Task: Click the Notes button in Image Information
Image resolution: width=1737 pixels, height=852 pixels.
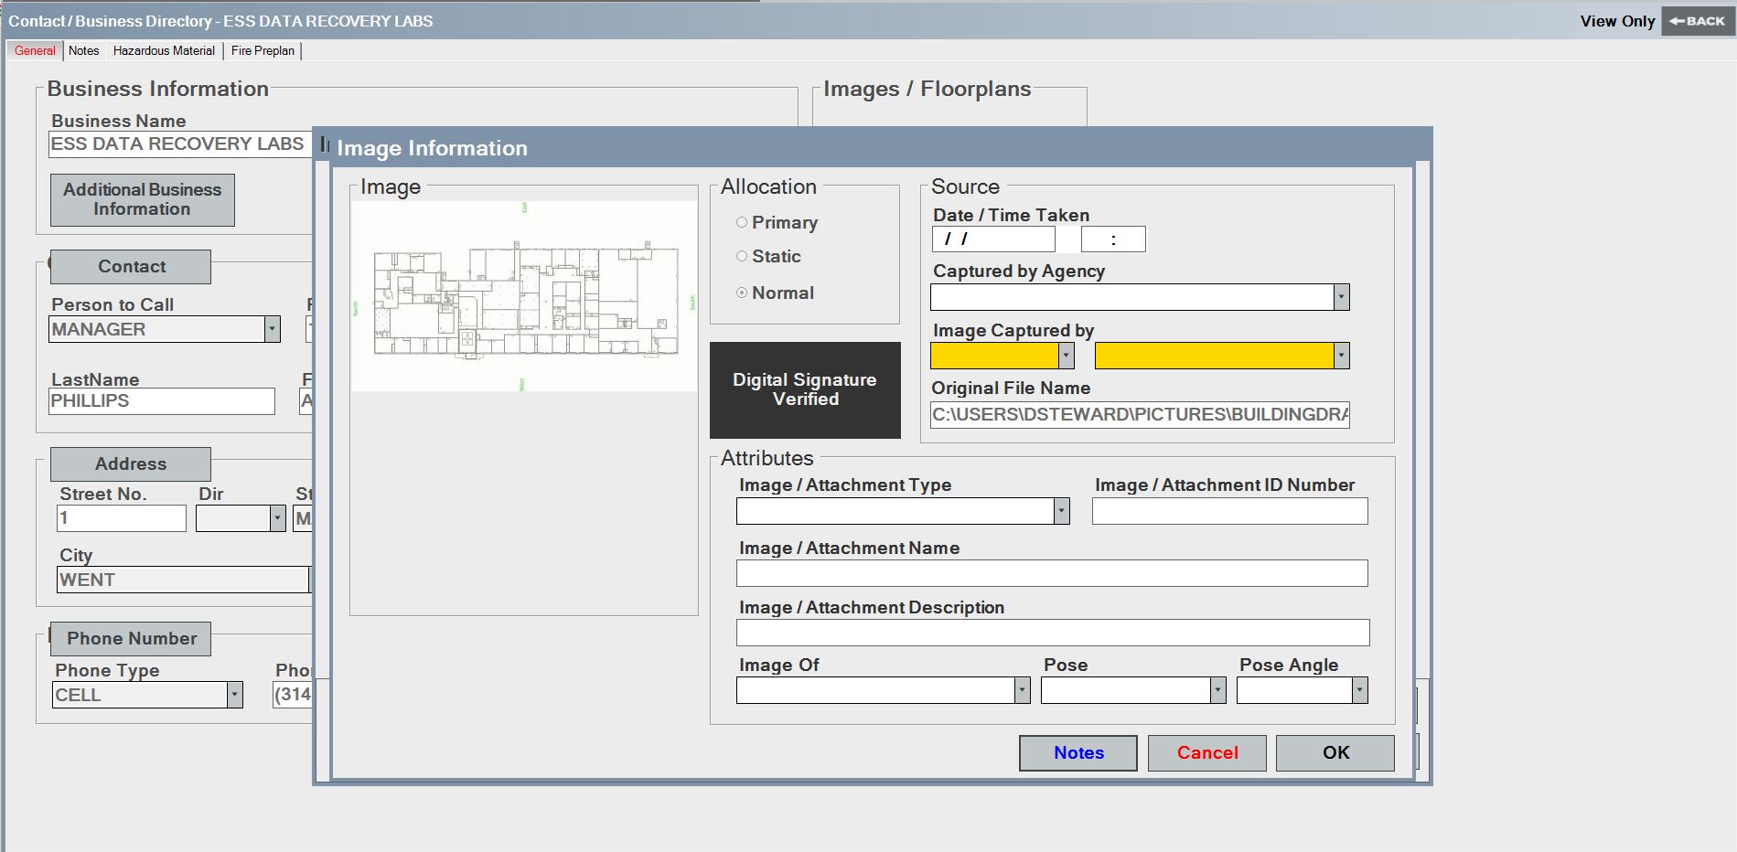Action: click(x=1078, y=752)
